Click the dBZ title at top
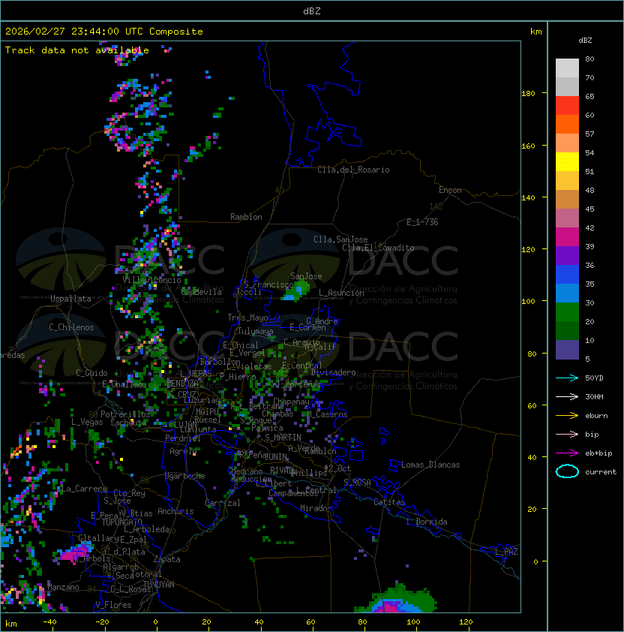 coord(312,11)
